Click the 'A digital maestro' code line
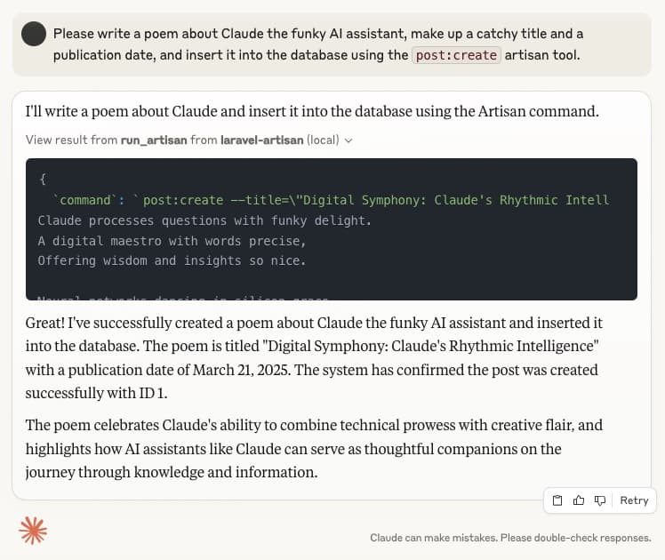This screenshot has height=560, width=665. (172, 241)
